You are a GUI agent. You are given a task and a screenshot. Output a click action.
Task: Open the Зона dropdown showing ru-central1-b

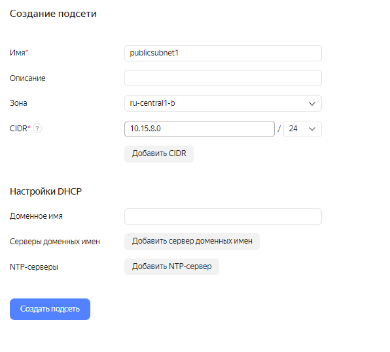coord(223,104)
